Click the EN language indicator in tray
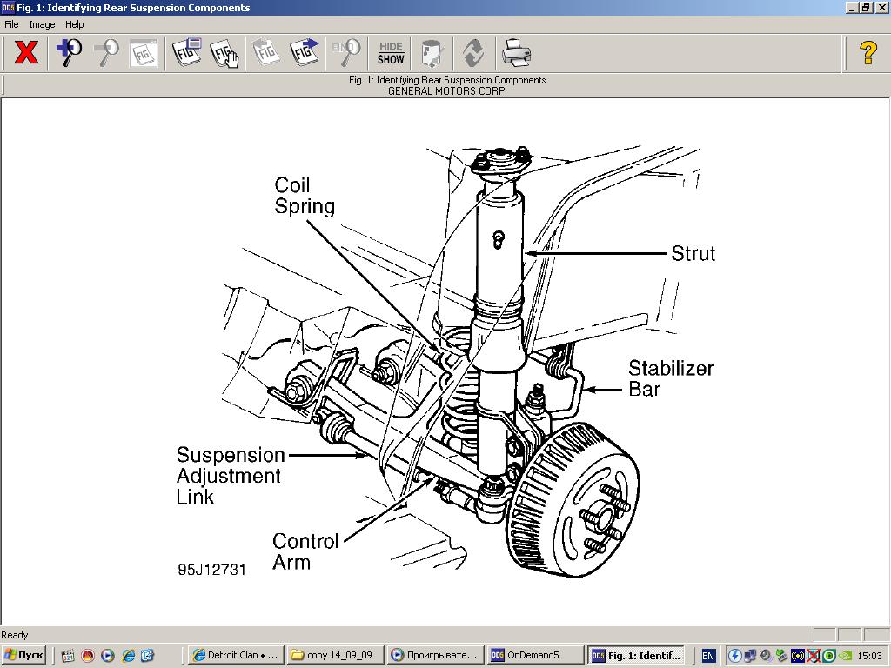 coord(708,655)
